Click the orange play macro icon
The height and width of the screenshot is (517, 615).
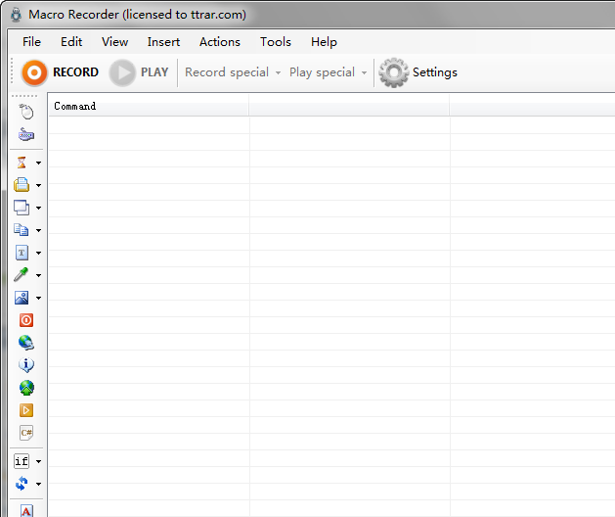pyautogui.click(x=26, y=410)
